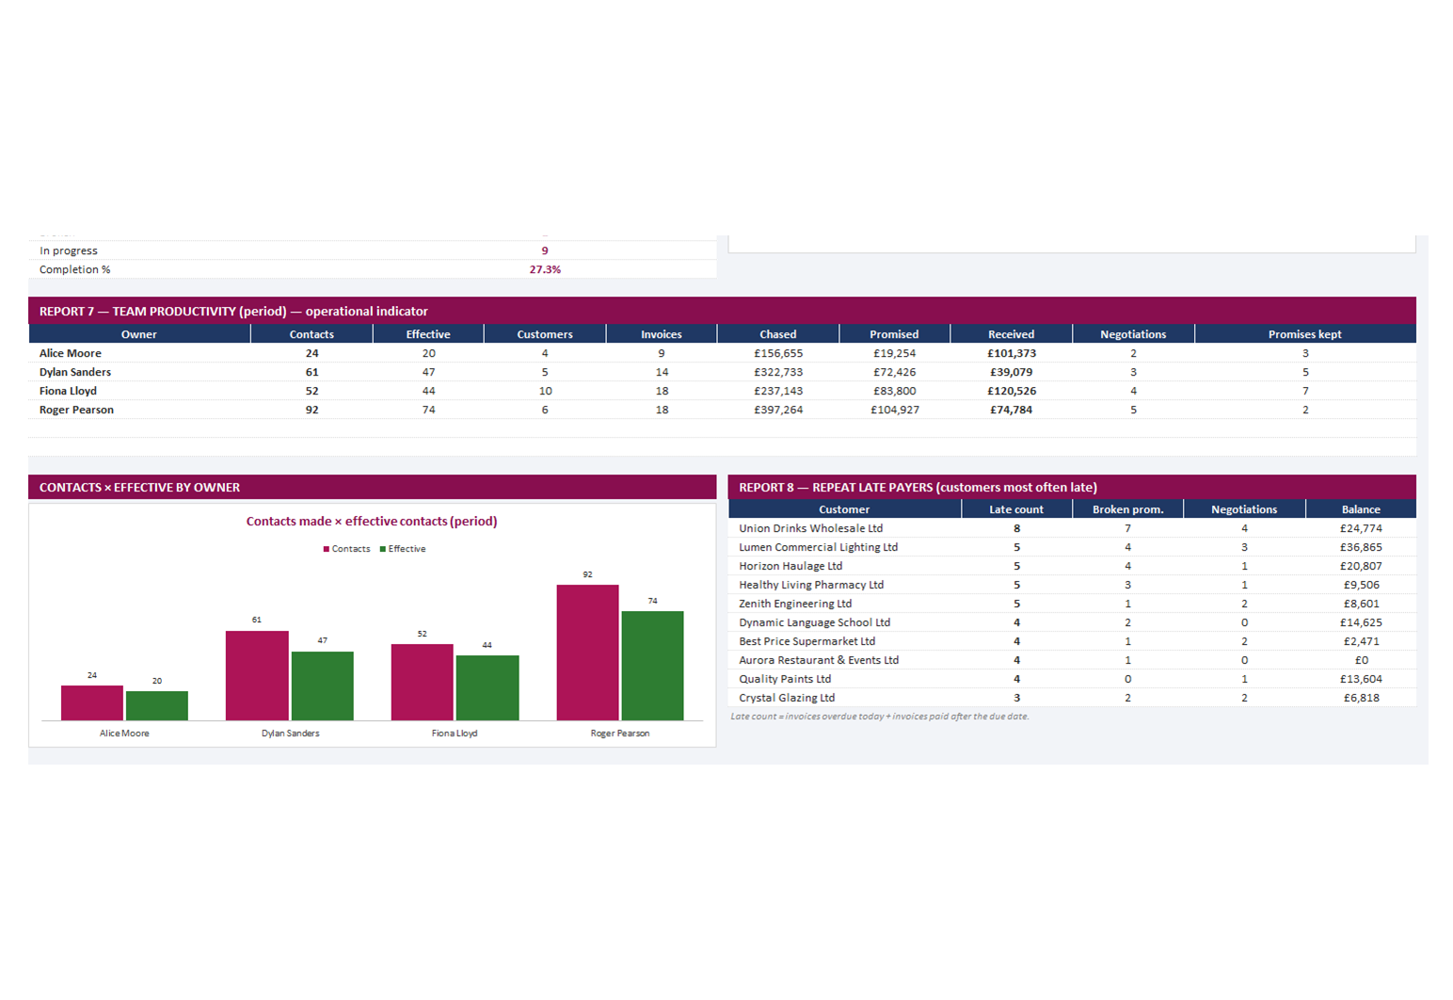Click the Completion % value 27.3%
Screen dimensions: 1453x1000
click(545, 269)
